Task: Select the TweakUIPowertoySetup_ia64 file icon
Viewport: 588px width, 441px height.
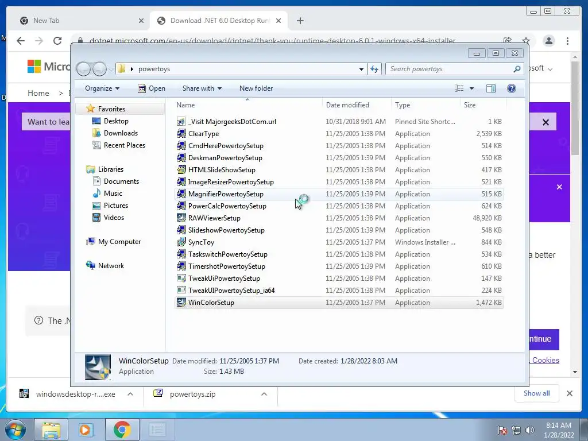Action: pos(181,290)
